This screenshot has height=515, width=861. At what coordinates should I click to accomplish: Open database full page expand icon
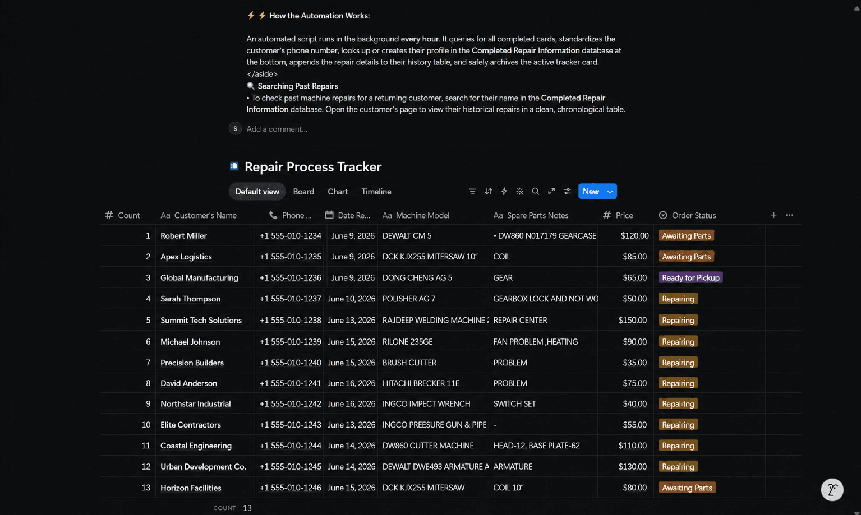click(551, 192)
